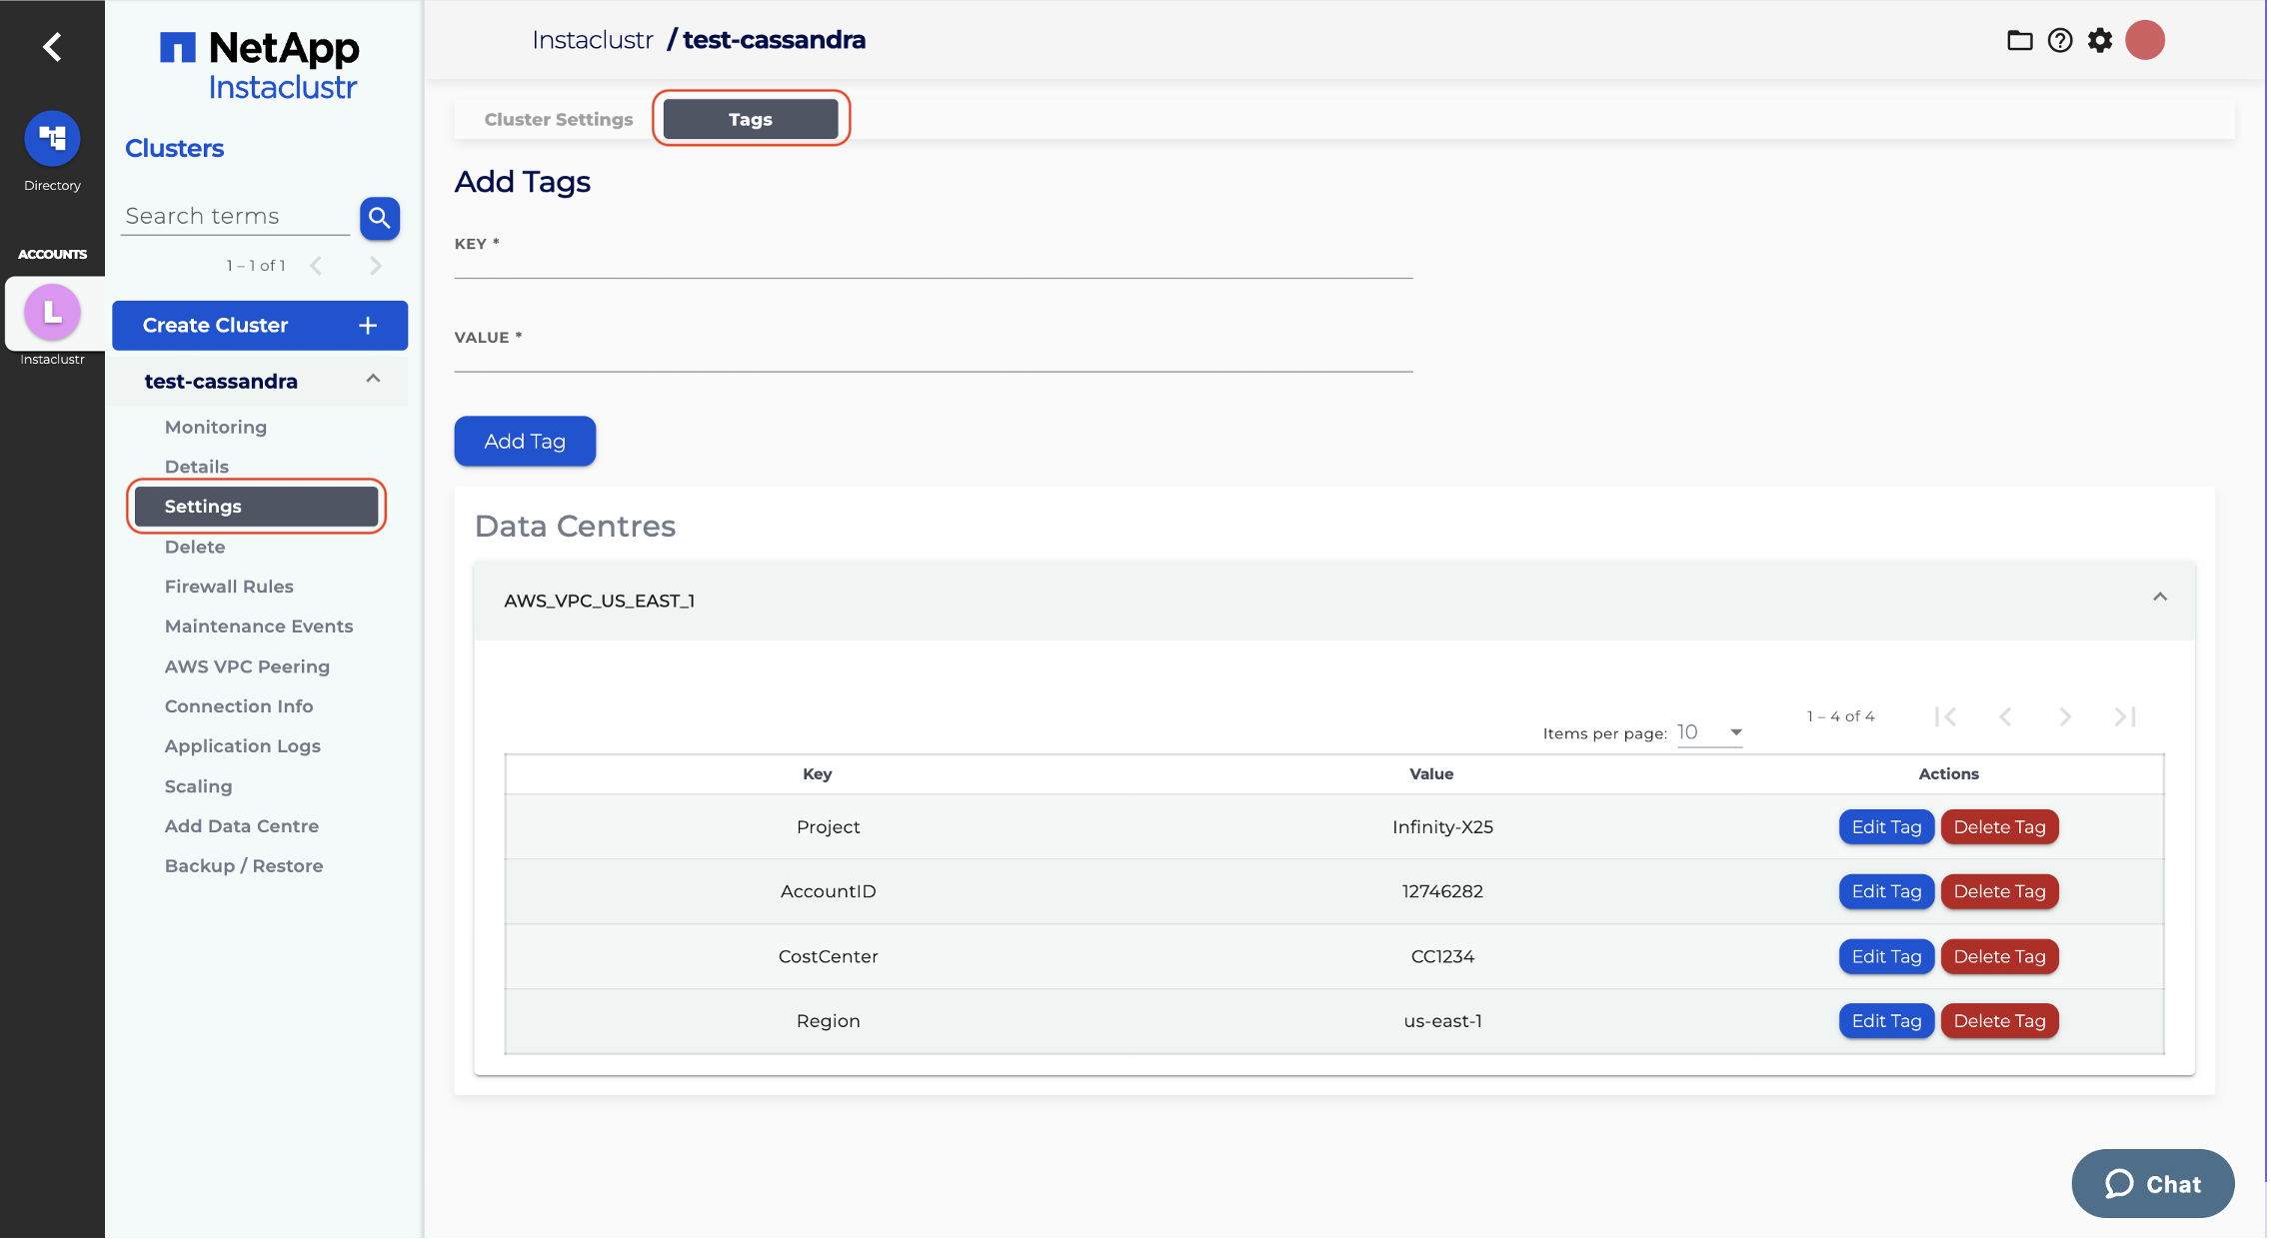This screenshot has height=1243, width=2271.
Task: Open the Chat widget
Action: point(2152,1184)
